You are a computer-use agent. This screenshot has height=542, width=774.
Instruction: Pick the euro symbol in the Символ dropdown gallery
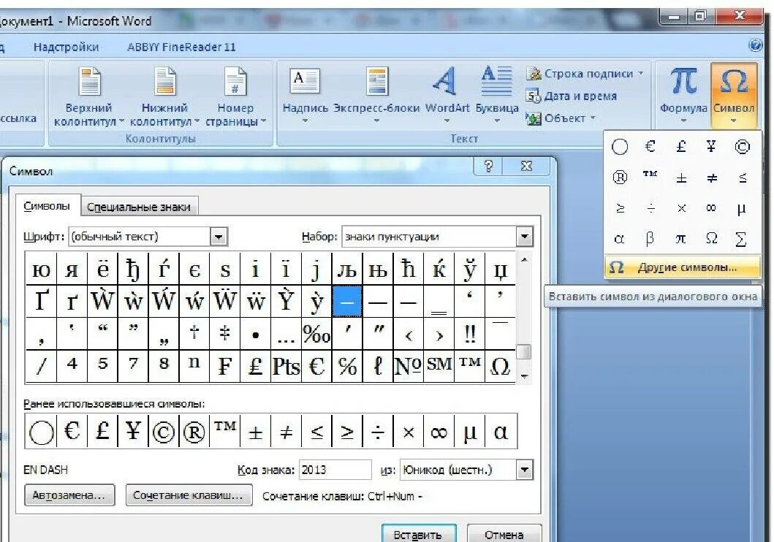tap(650, 147)
